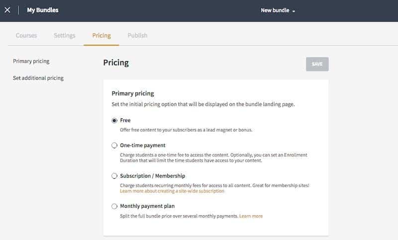Viewport: 398px width, 240px height.
Task: Go to the Publish tab
Action: tap(137, 35)
